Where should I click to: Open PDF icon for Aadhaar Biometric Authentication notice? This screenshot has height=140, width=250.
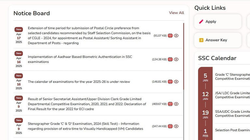pos(170,59)
